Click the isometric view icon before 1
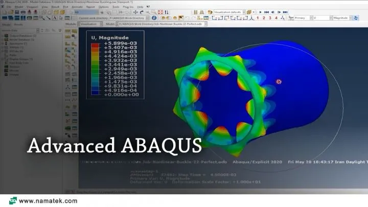The width and height of the screenshot is (368, 207). [251, 18]
